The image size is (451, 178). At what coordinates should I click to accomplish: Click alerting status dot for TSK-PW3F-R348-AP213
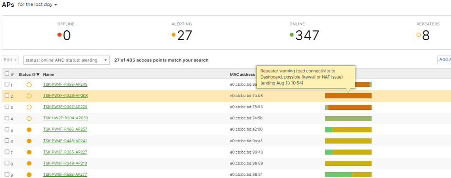coord(29,164)
